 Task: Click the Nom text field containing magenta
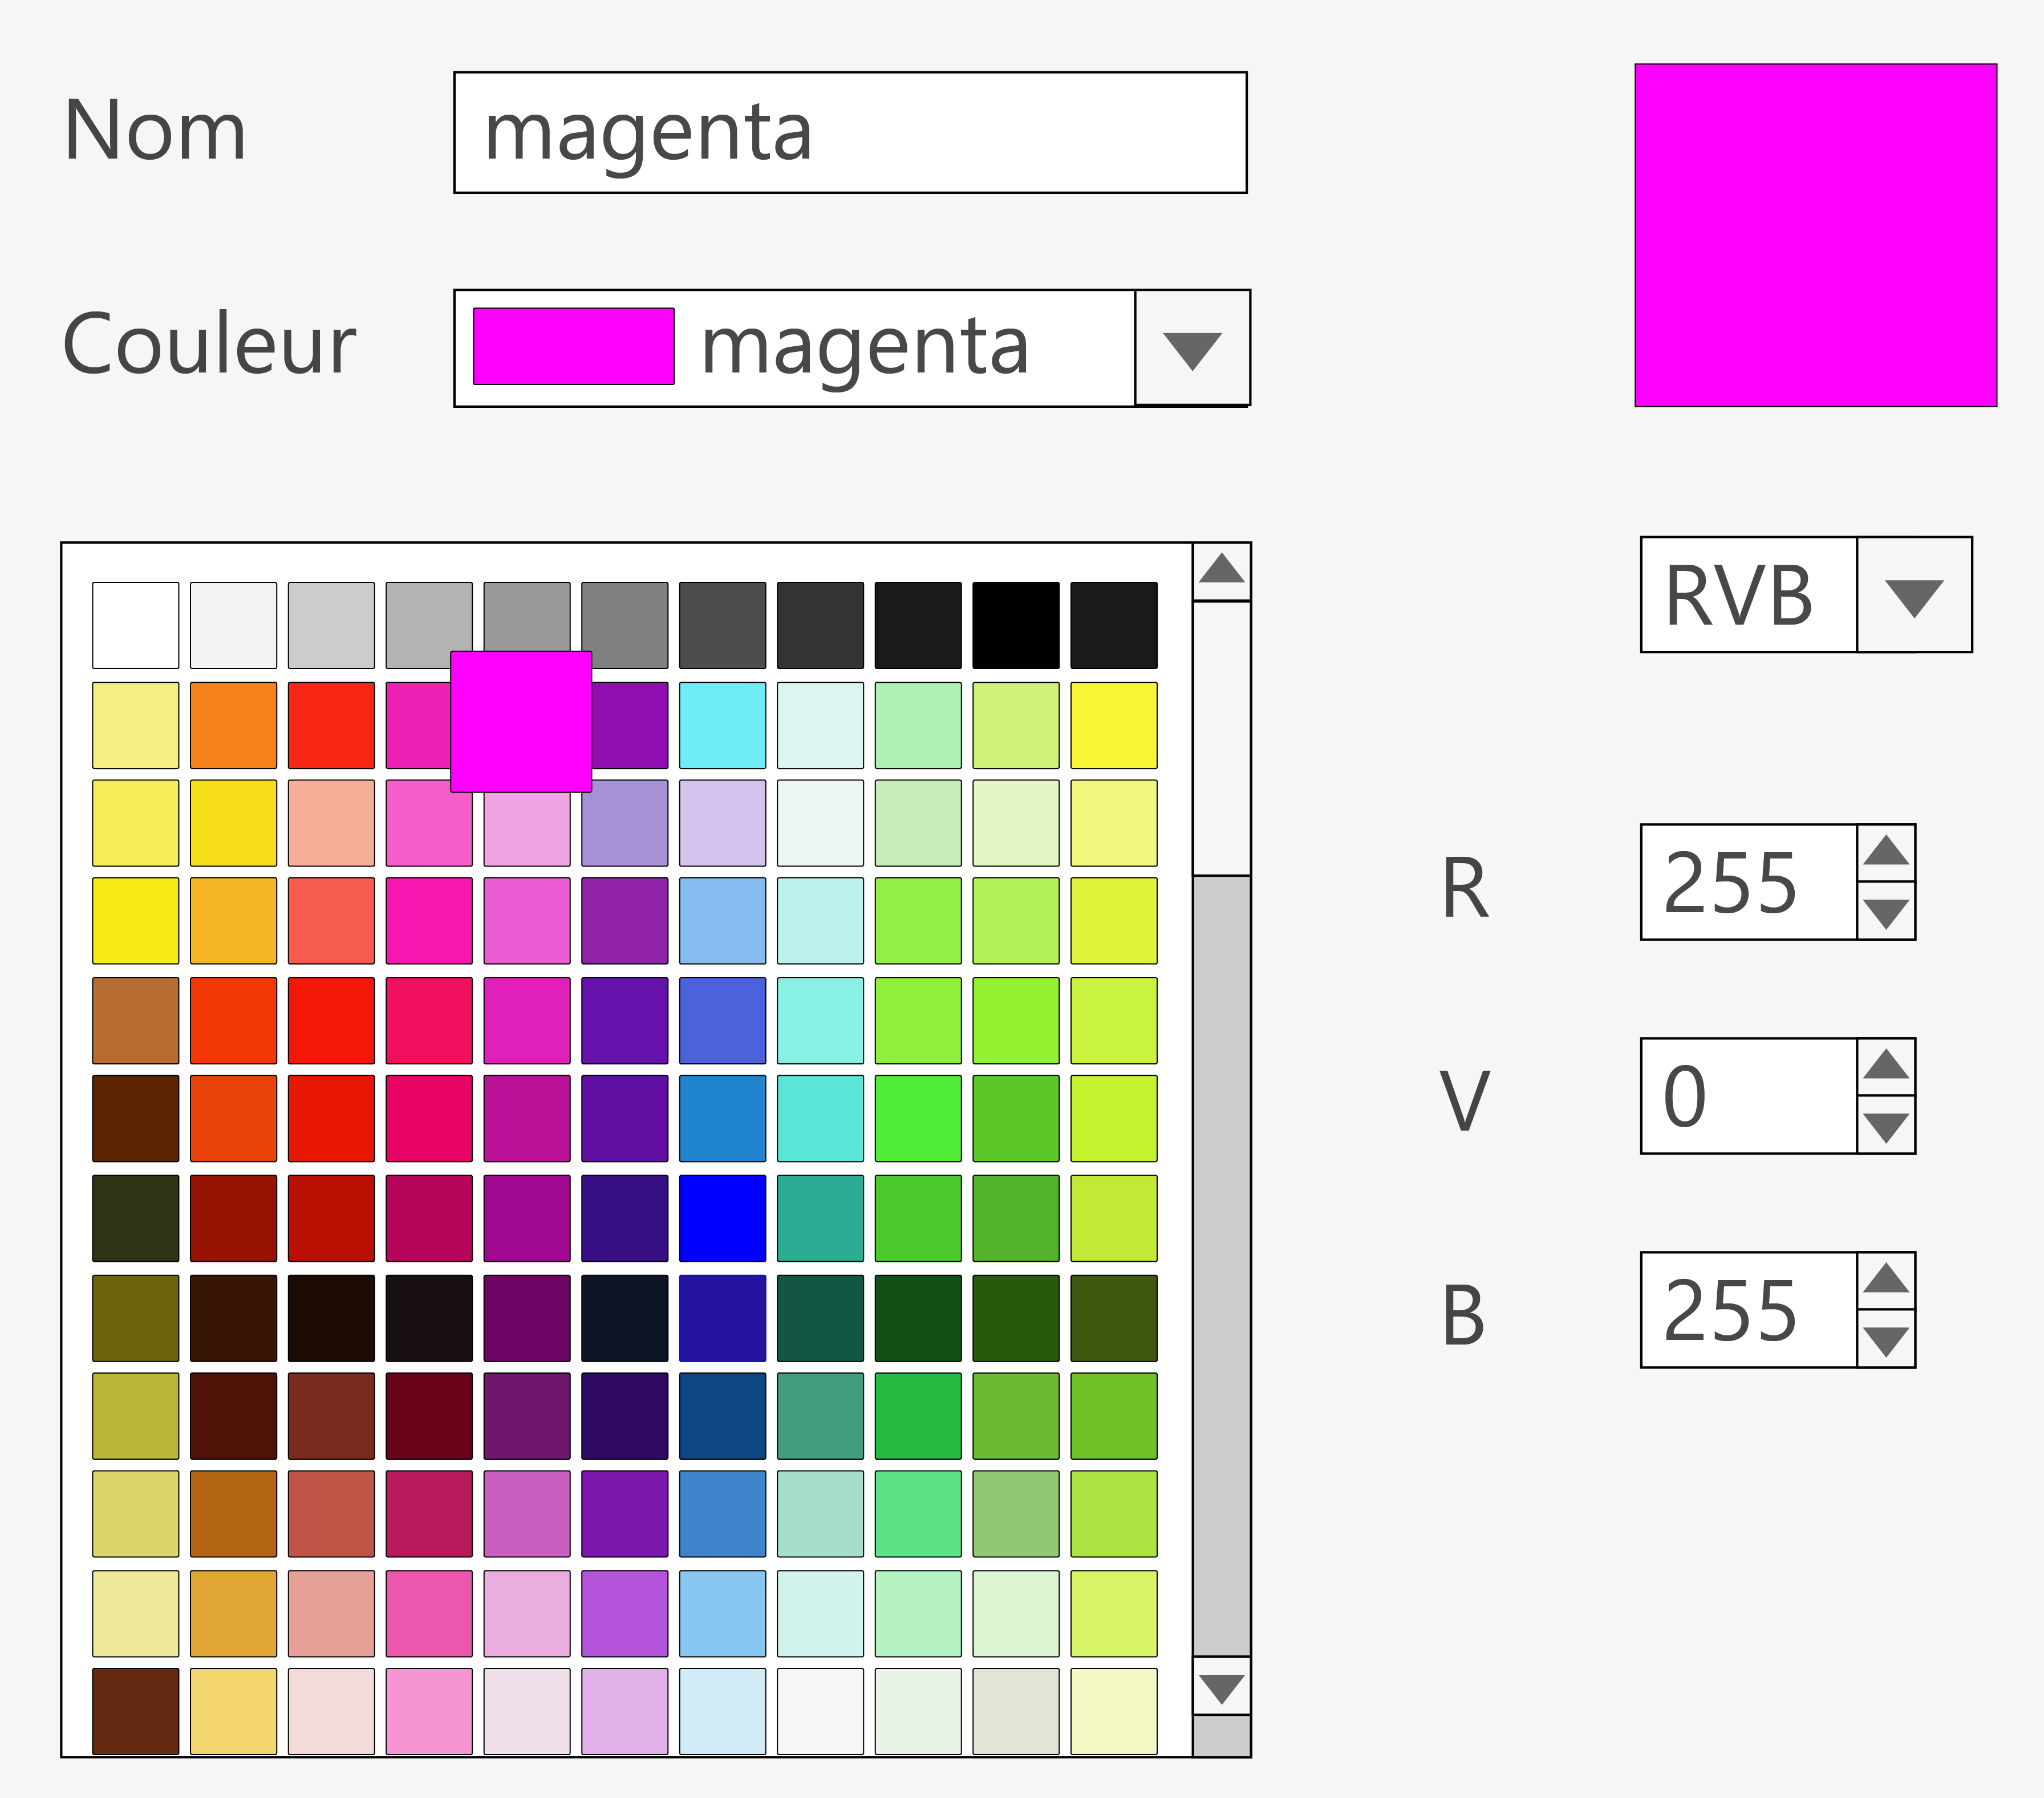[850, 133]
